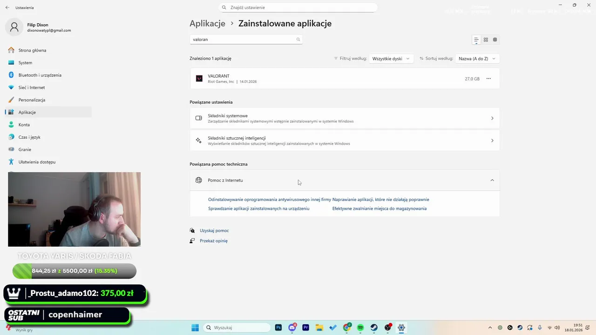Screen dimensions: 596x335
Task: Select Aplikacje in the sidebar
Action: point(48,112)
